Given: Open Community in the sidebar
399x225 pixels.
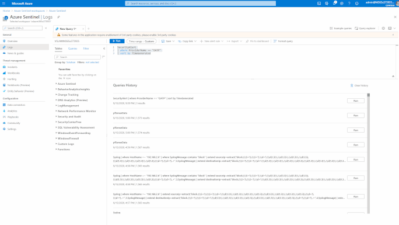Looking at the screenshot, I should coord(14,123).
